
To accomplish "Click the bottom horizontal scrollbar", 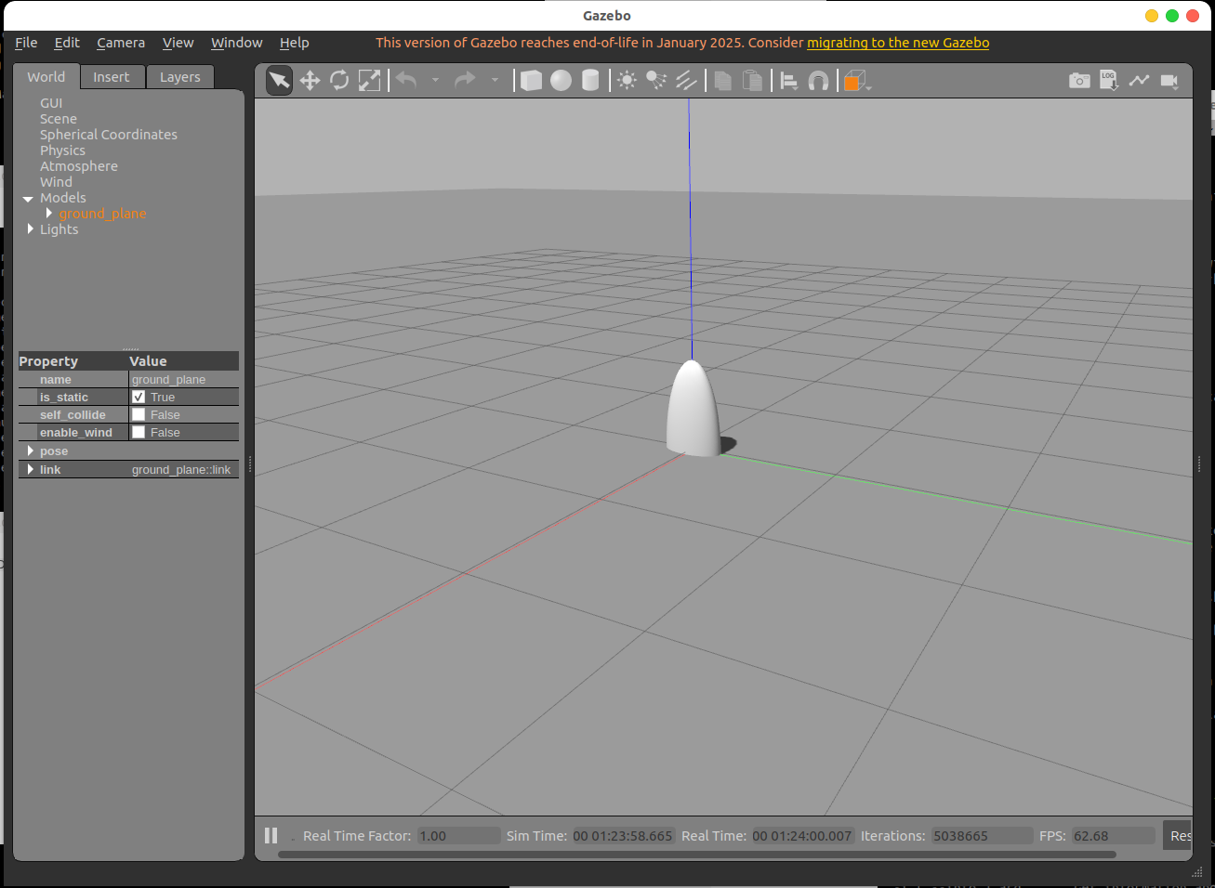I will point(696,855).
